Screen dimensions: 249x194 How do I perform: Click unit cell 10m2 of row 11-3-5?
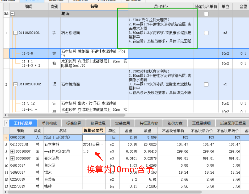click(225, 54)
